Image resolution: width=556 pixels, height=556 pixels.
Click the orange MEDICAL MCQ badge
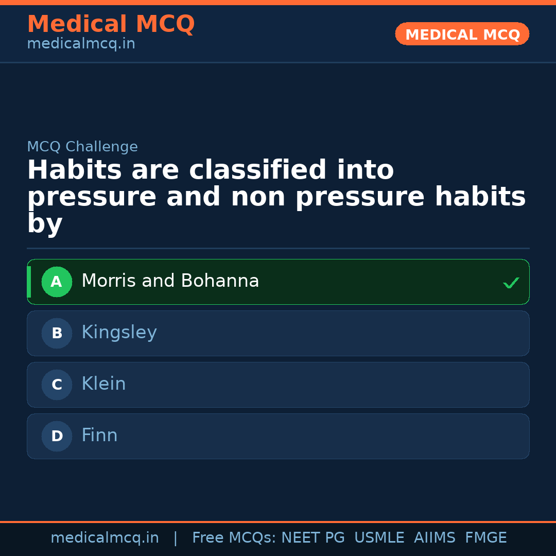pyautogui.click(x=462, y=34)
